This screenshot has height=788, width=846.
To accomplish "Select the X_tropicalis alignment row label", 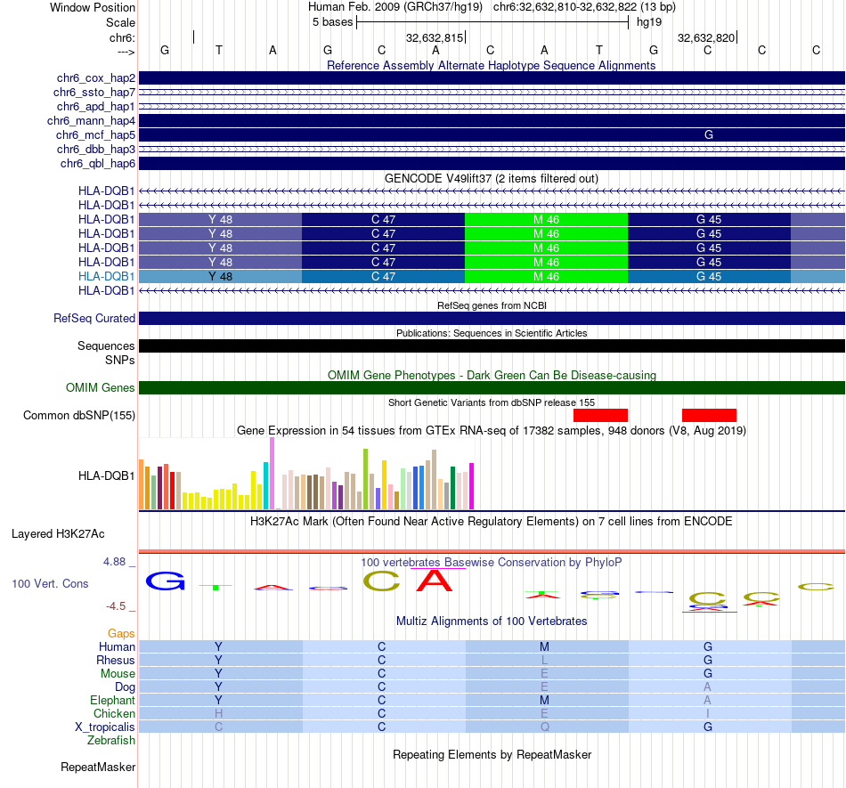I will pyautogui.click(x=105, y=727).
